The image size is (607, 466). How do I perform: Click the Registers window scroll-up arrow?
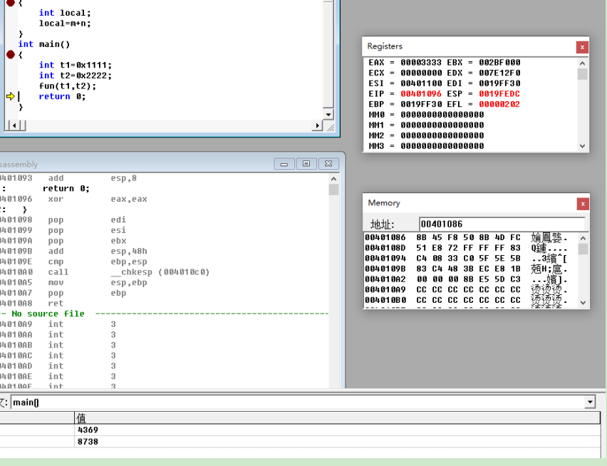[x=582, y=63]
